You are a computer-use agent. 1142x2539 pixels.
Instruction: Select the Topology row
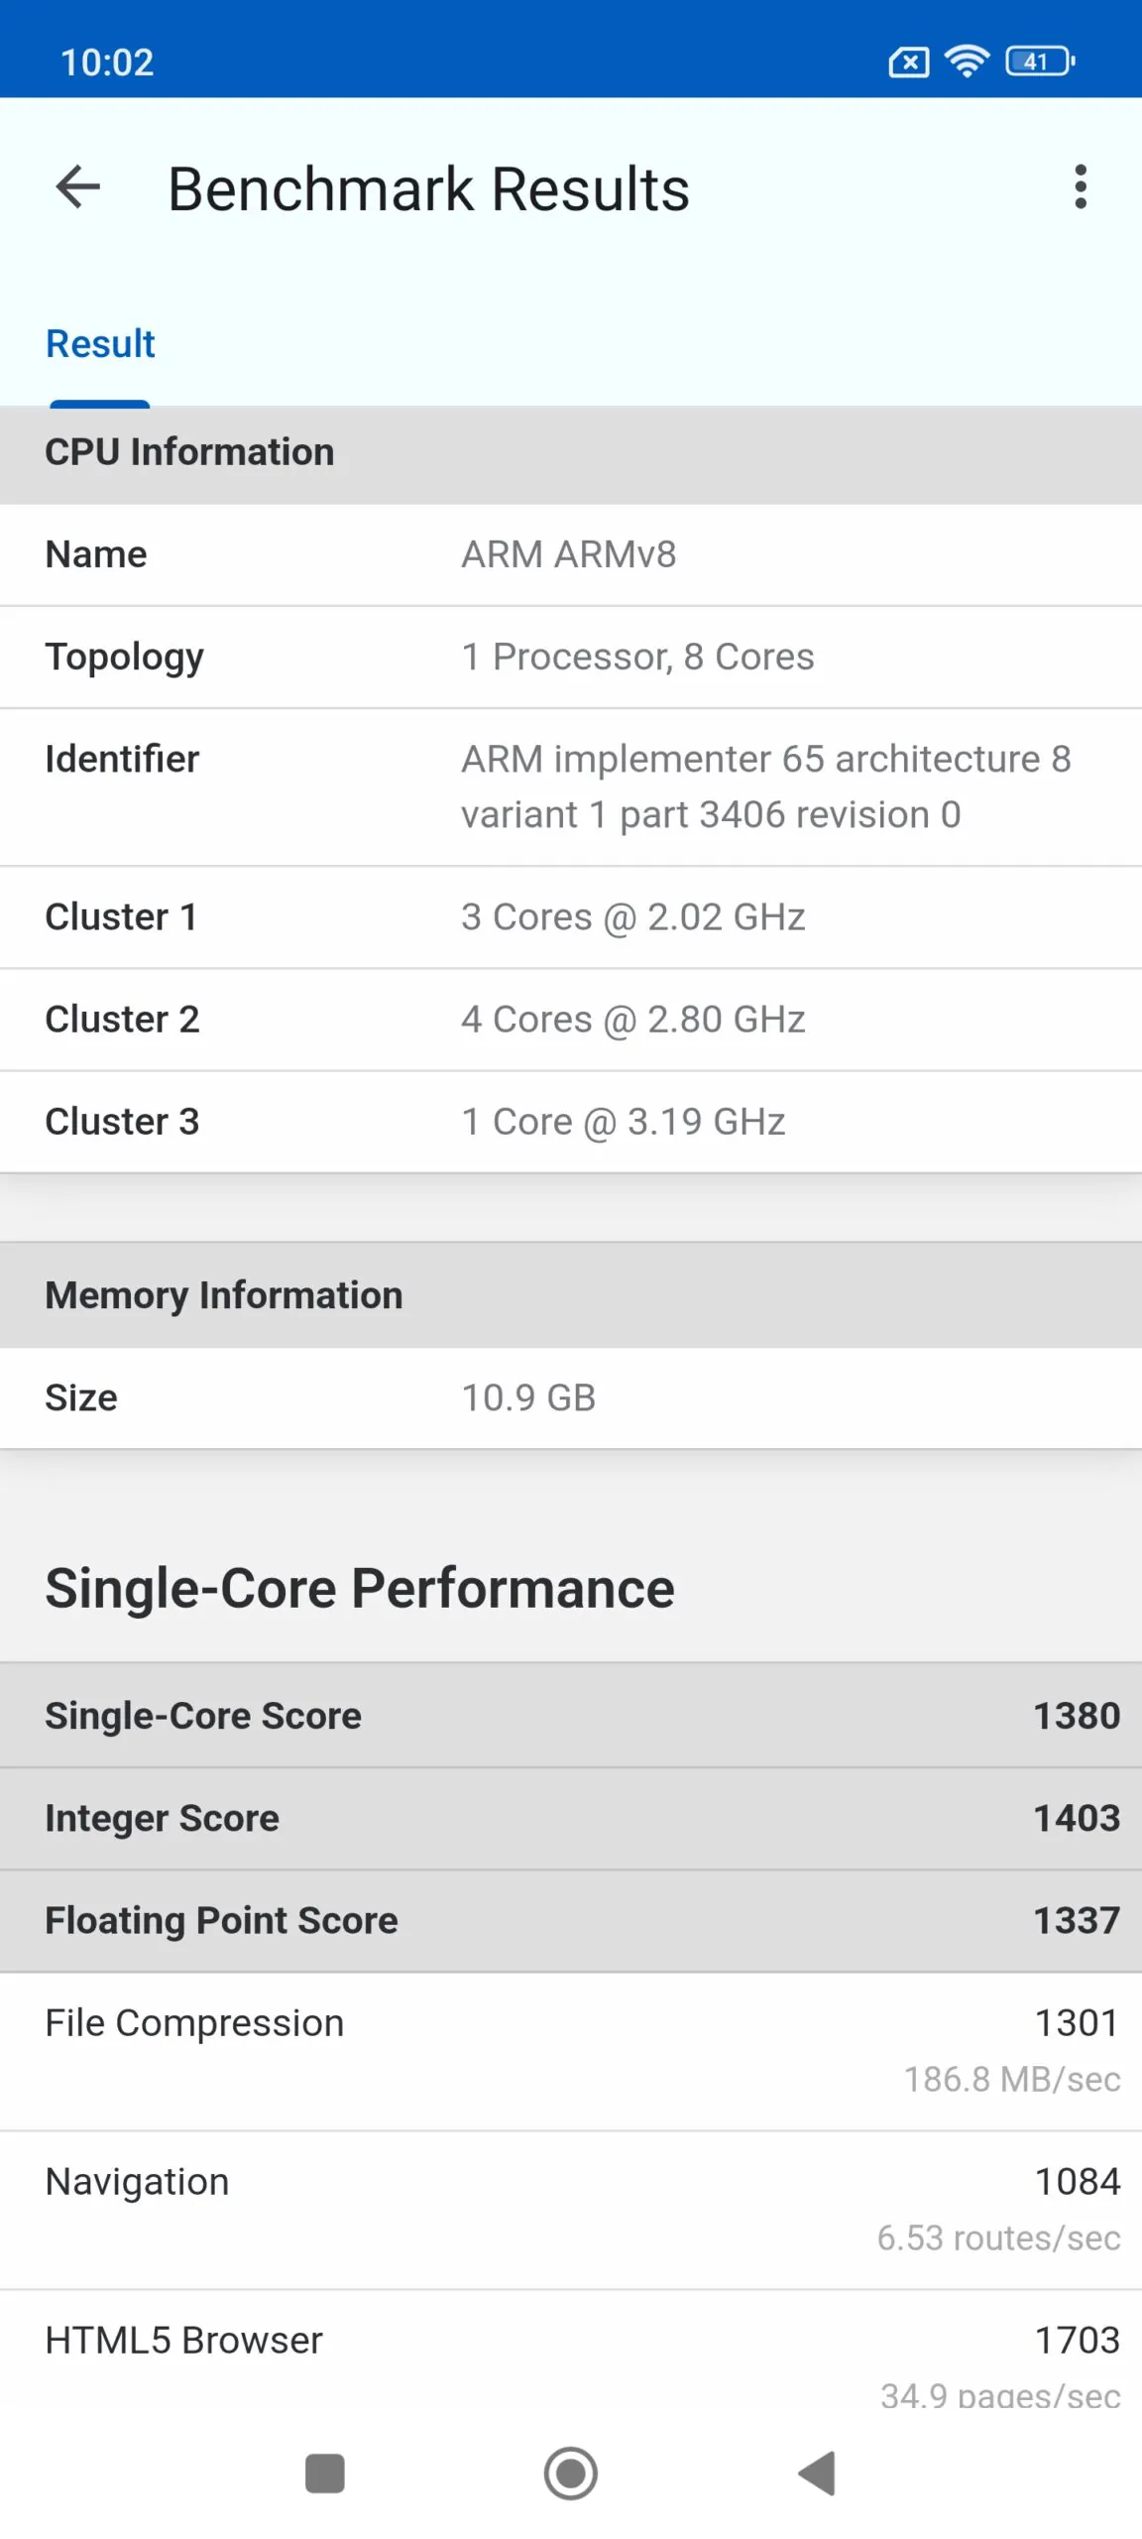tap(571, 657)
